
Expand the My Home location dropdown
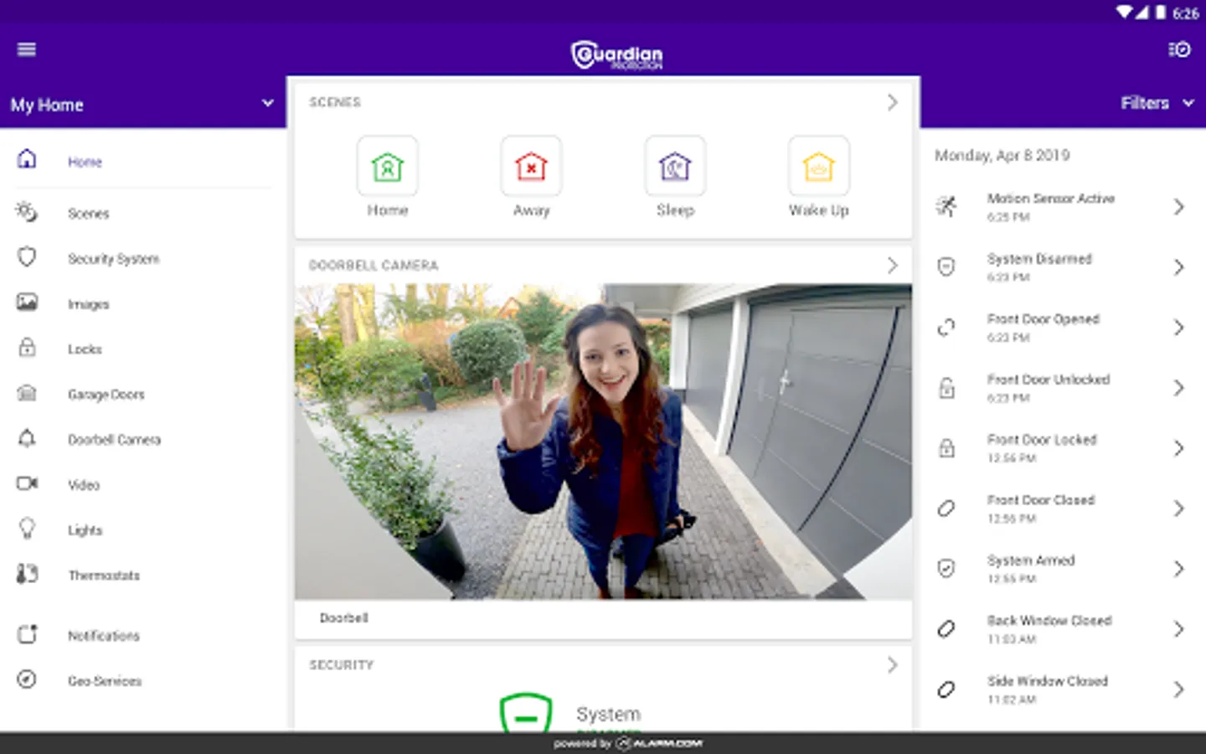tap(142, 105)
